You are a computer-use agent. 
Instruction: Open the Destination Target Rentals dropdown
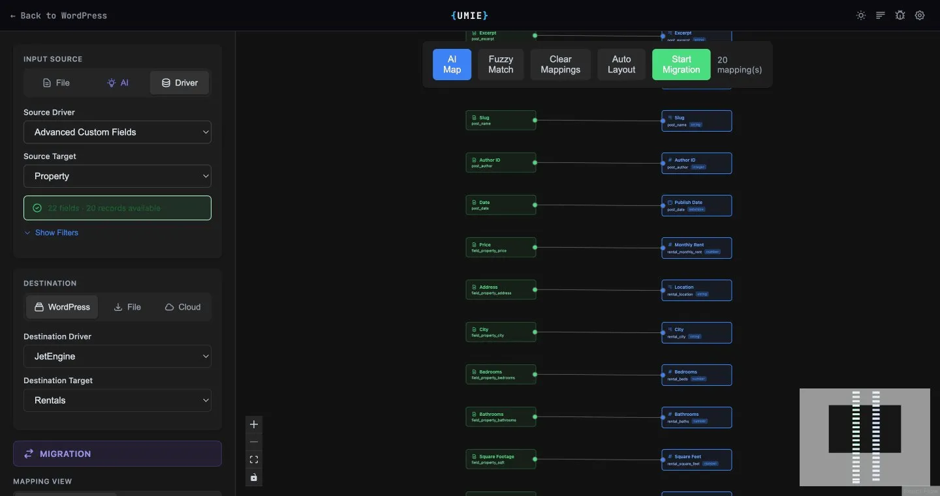(x=117, y=400)
